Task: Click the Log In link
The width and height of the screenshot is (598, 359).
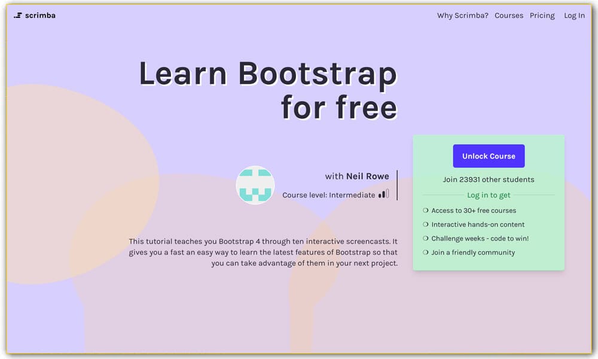Action: [573, 16]
